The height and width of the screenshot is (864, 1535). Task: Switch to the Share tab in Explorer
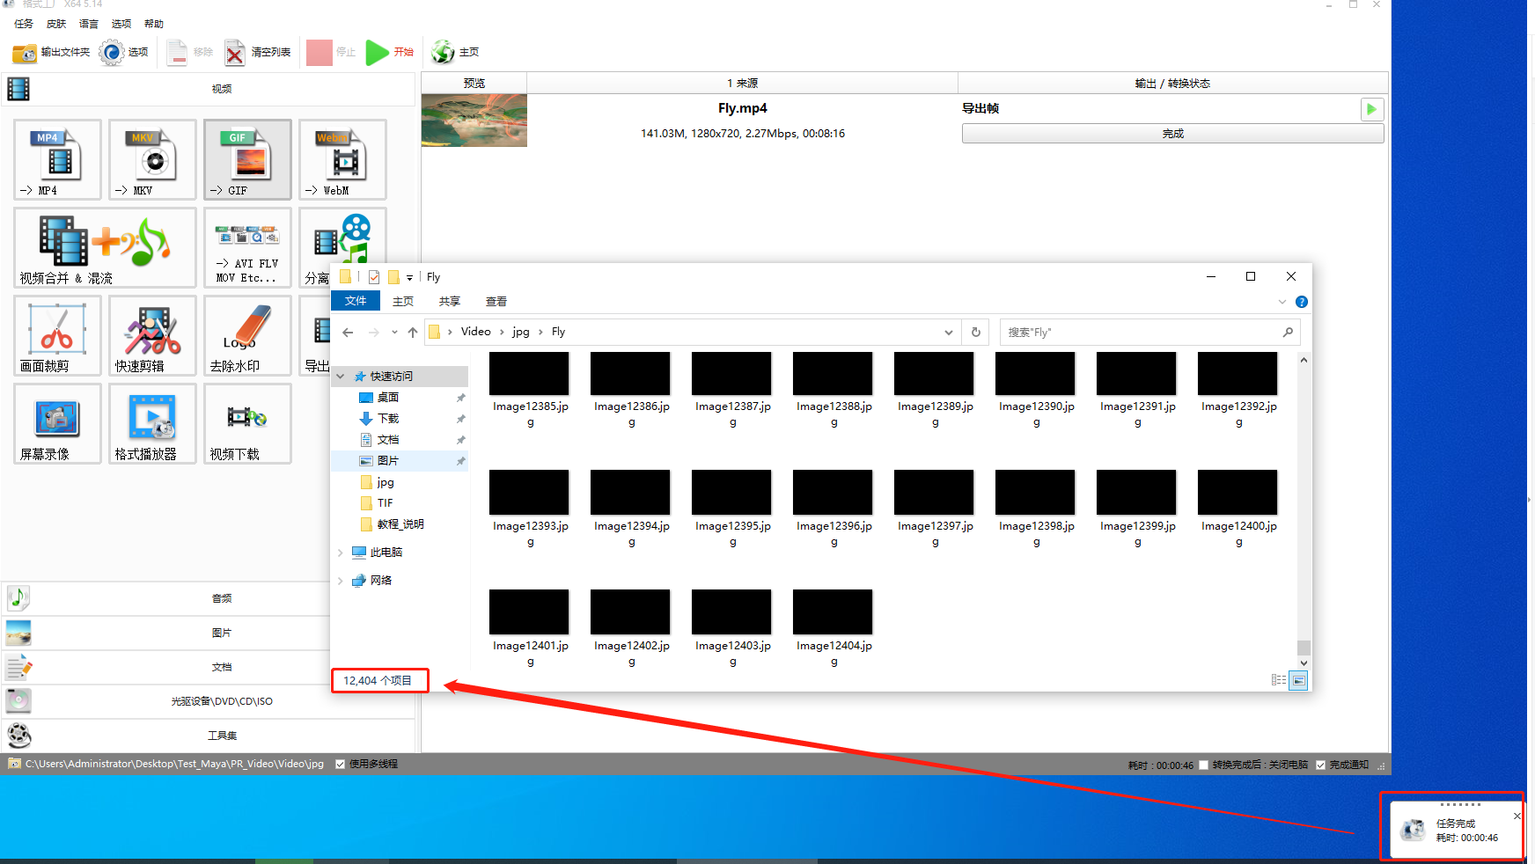450,301
